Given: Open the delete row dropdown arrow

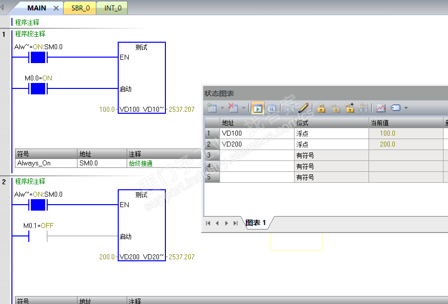Looking at the screenshot, I should coord(244,108).
